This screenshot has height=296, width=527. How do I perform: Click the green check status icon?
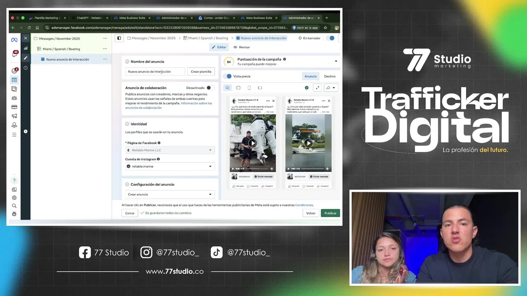307,88
